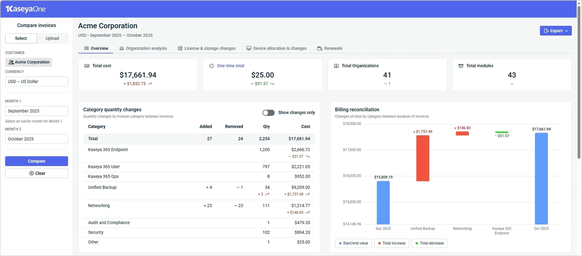582x256 pixels.
Task: Click the Total Organizations card icon
Action: (336, 66)
